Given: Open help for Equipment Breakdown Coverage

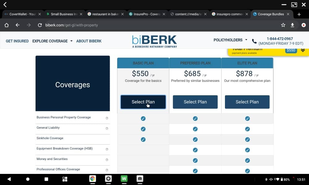Looking at the screenshot, I should 107,149.
